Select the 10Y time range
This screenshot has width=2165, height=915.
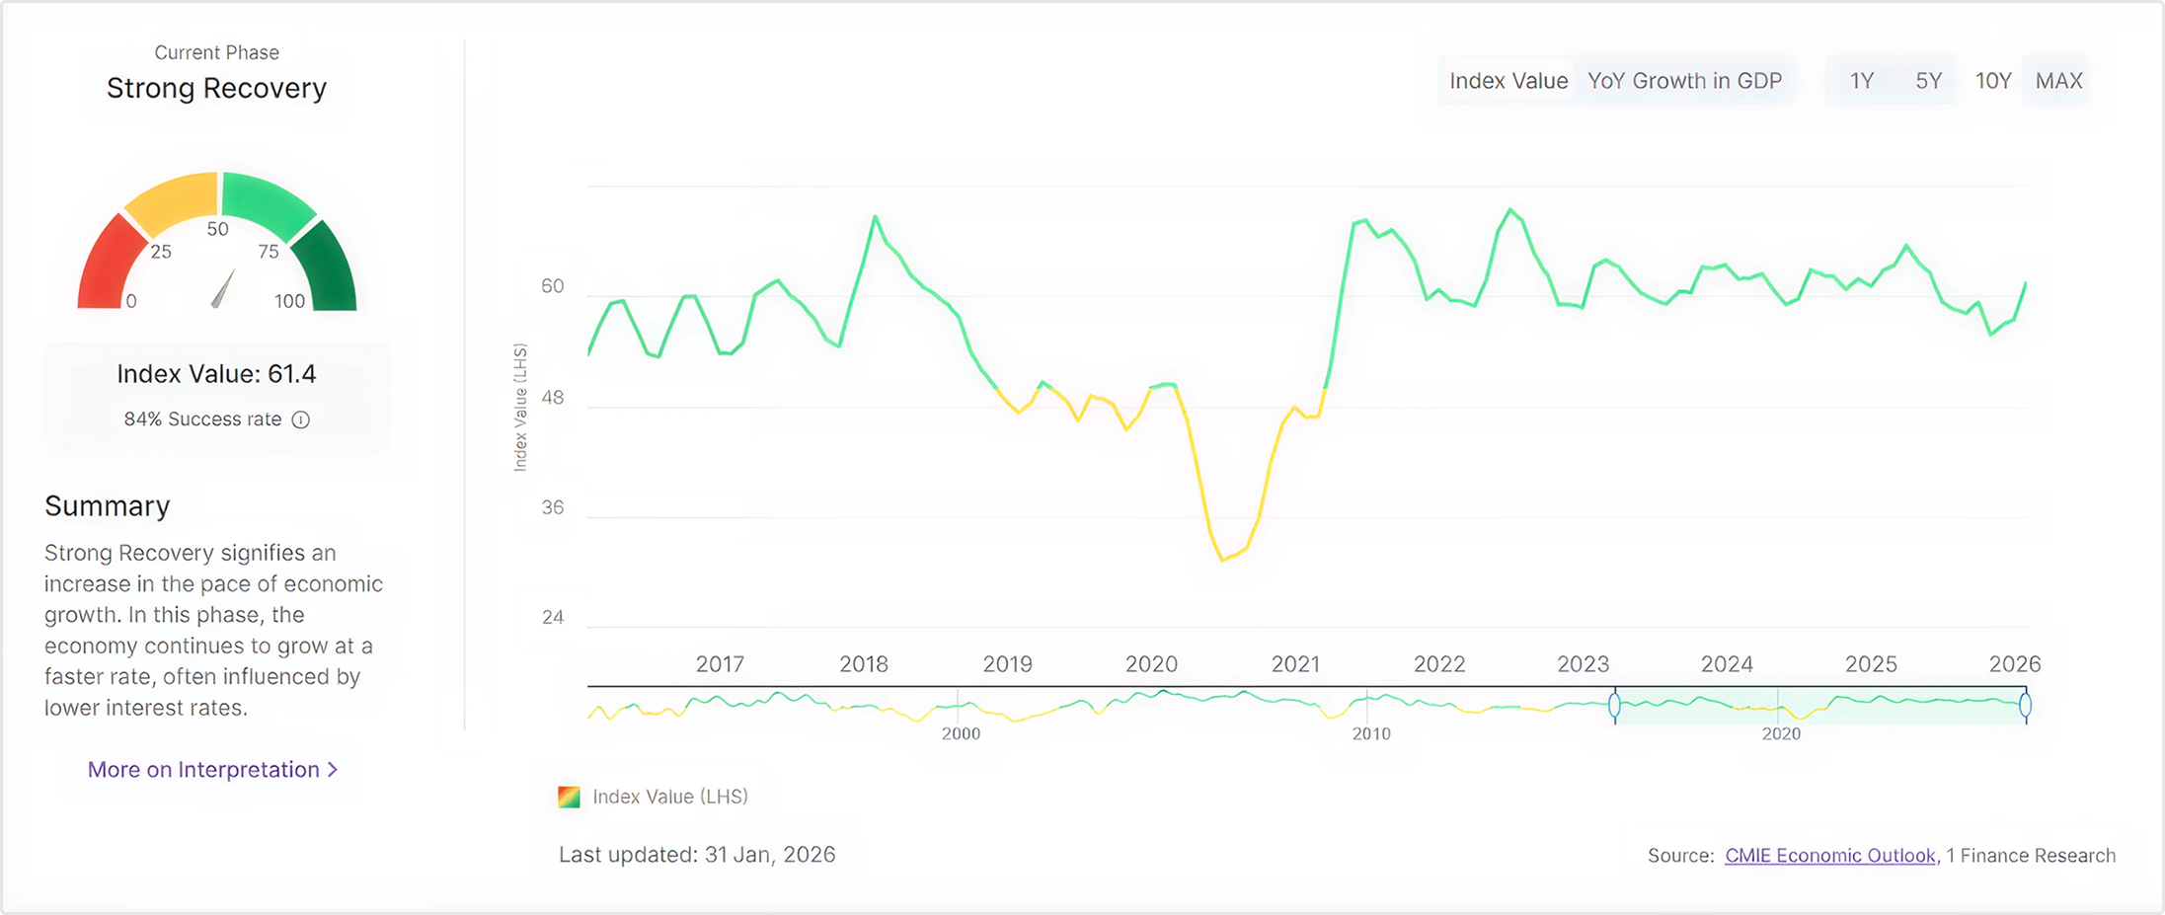point(1993,81)
